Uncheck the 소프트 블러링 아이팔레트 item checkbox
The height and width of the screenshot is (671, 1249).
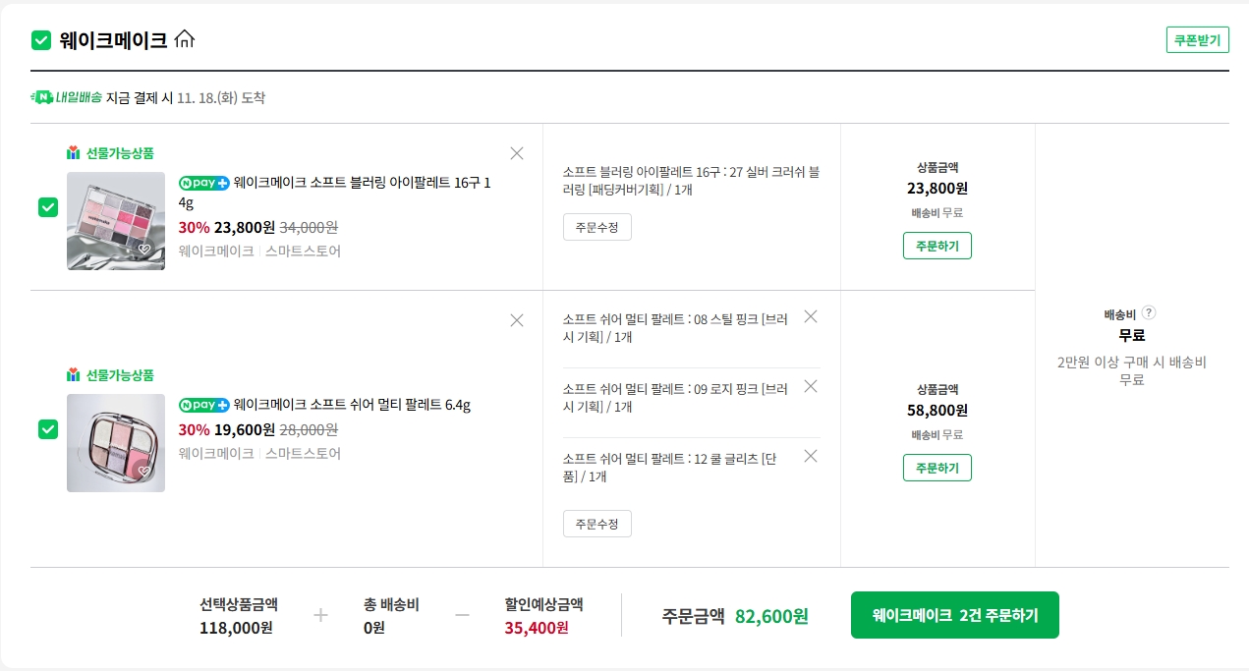48,208
